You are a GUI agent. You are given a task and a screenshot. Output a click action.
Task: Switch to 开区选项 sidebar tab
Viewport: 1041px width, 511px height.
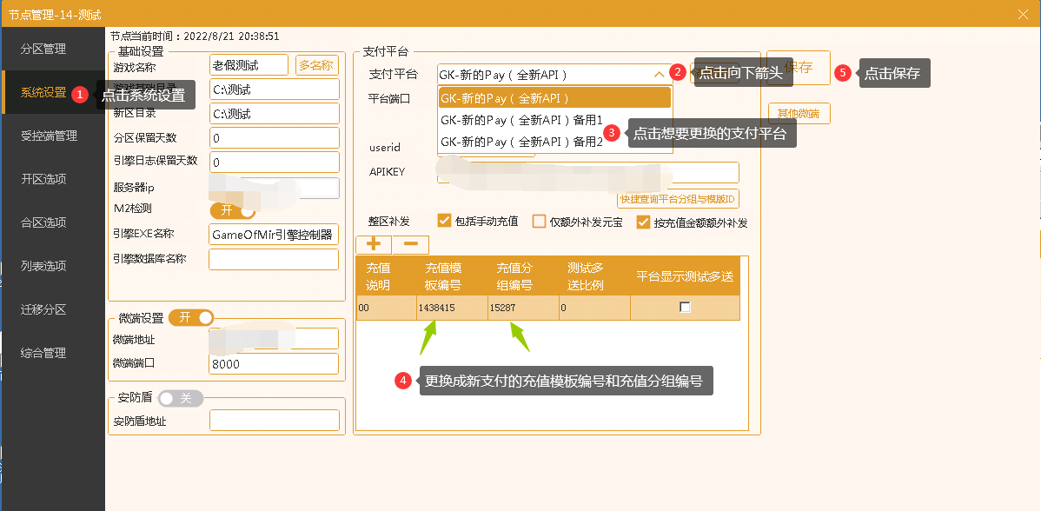pyautogui.click(x=43, y=179)
